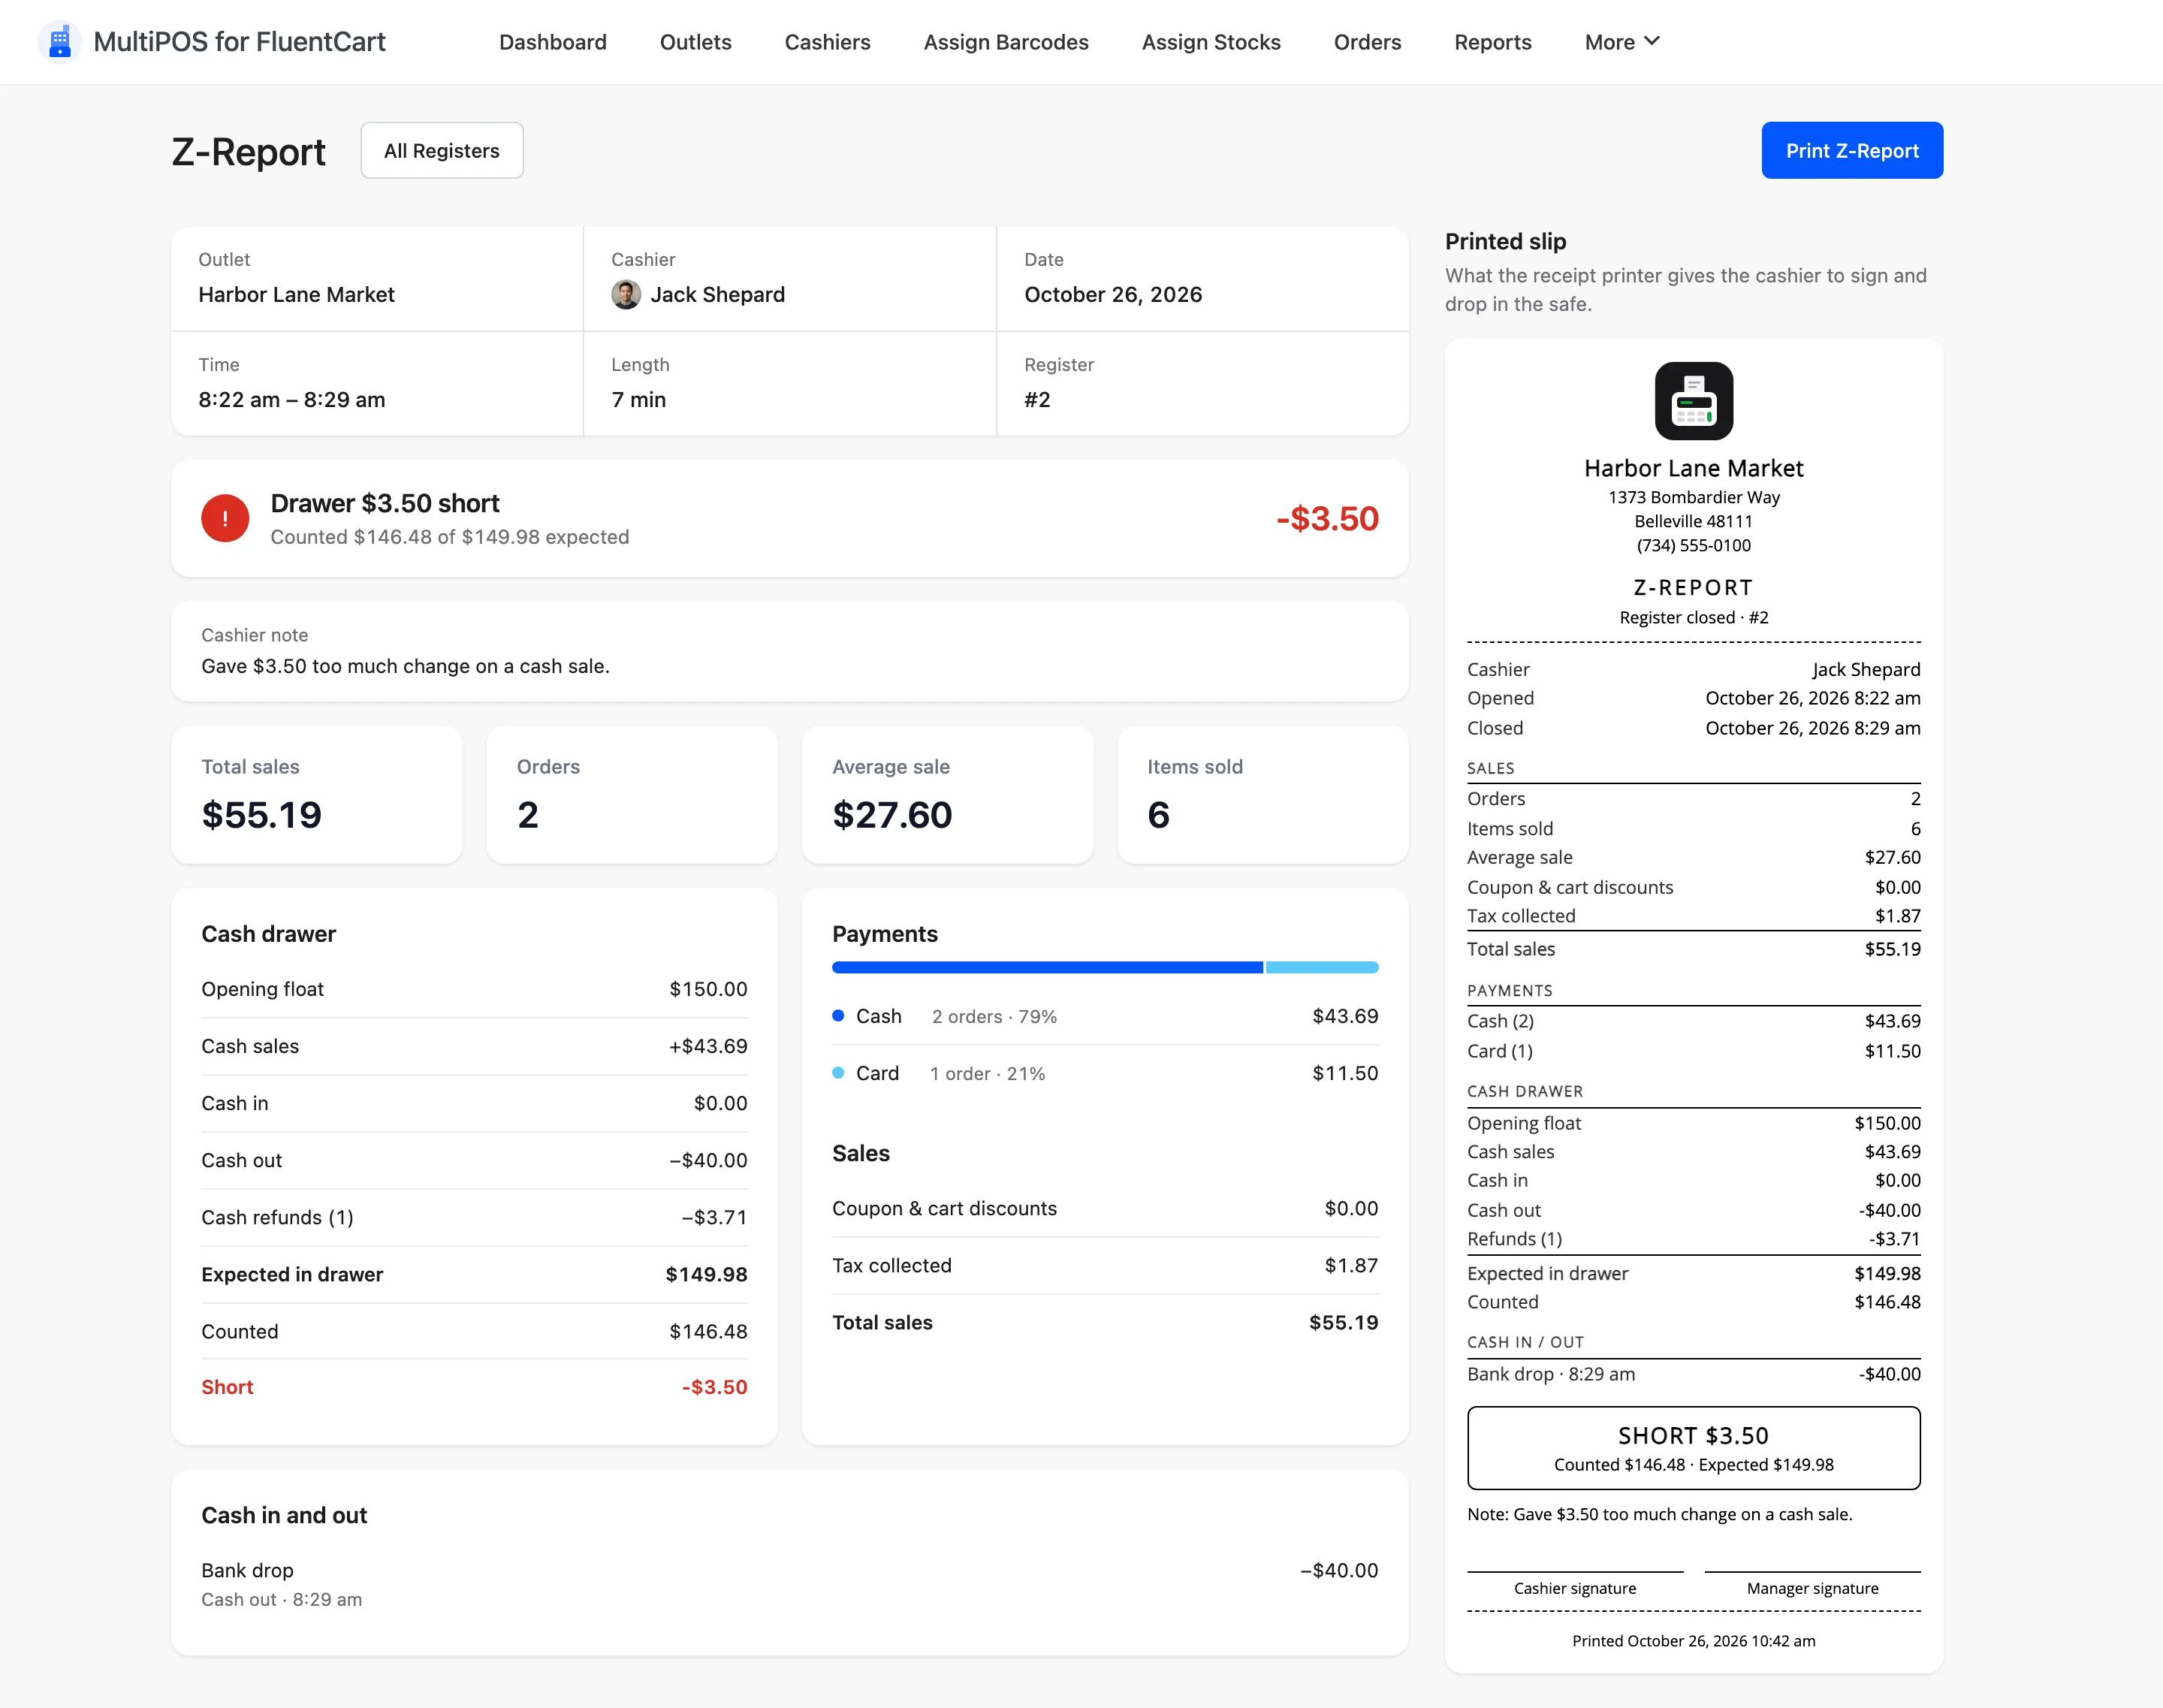Viewport: 2163px width, 1708px height.
Task: Click the large -$3.50 shortage amount
Action: click(1327, 518)
